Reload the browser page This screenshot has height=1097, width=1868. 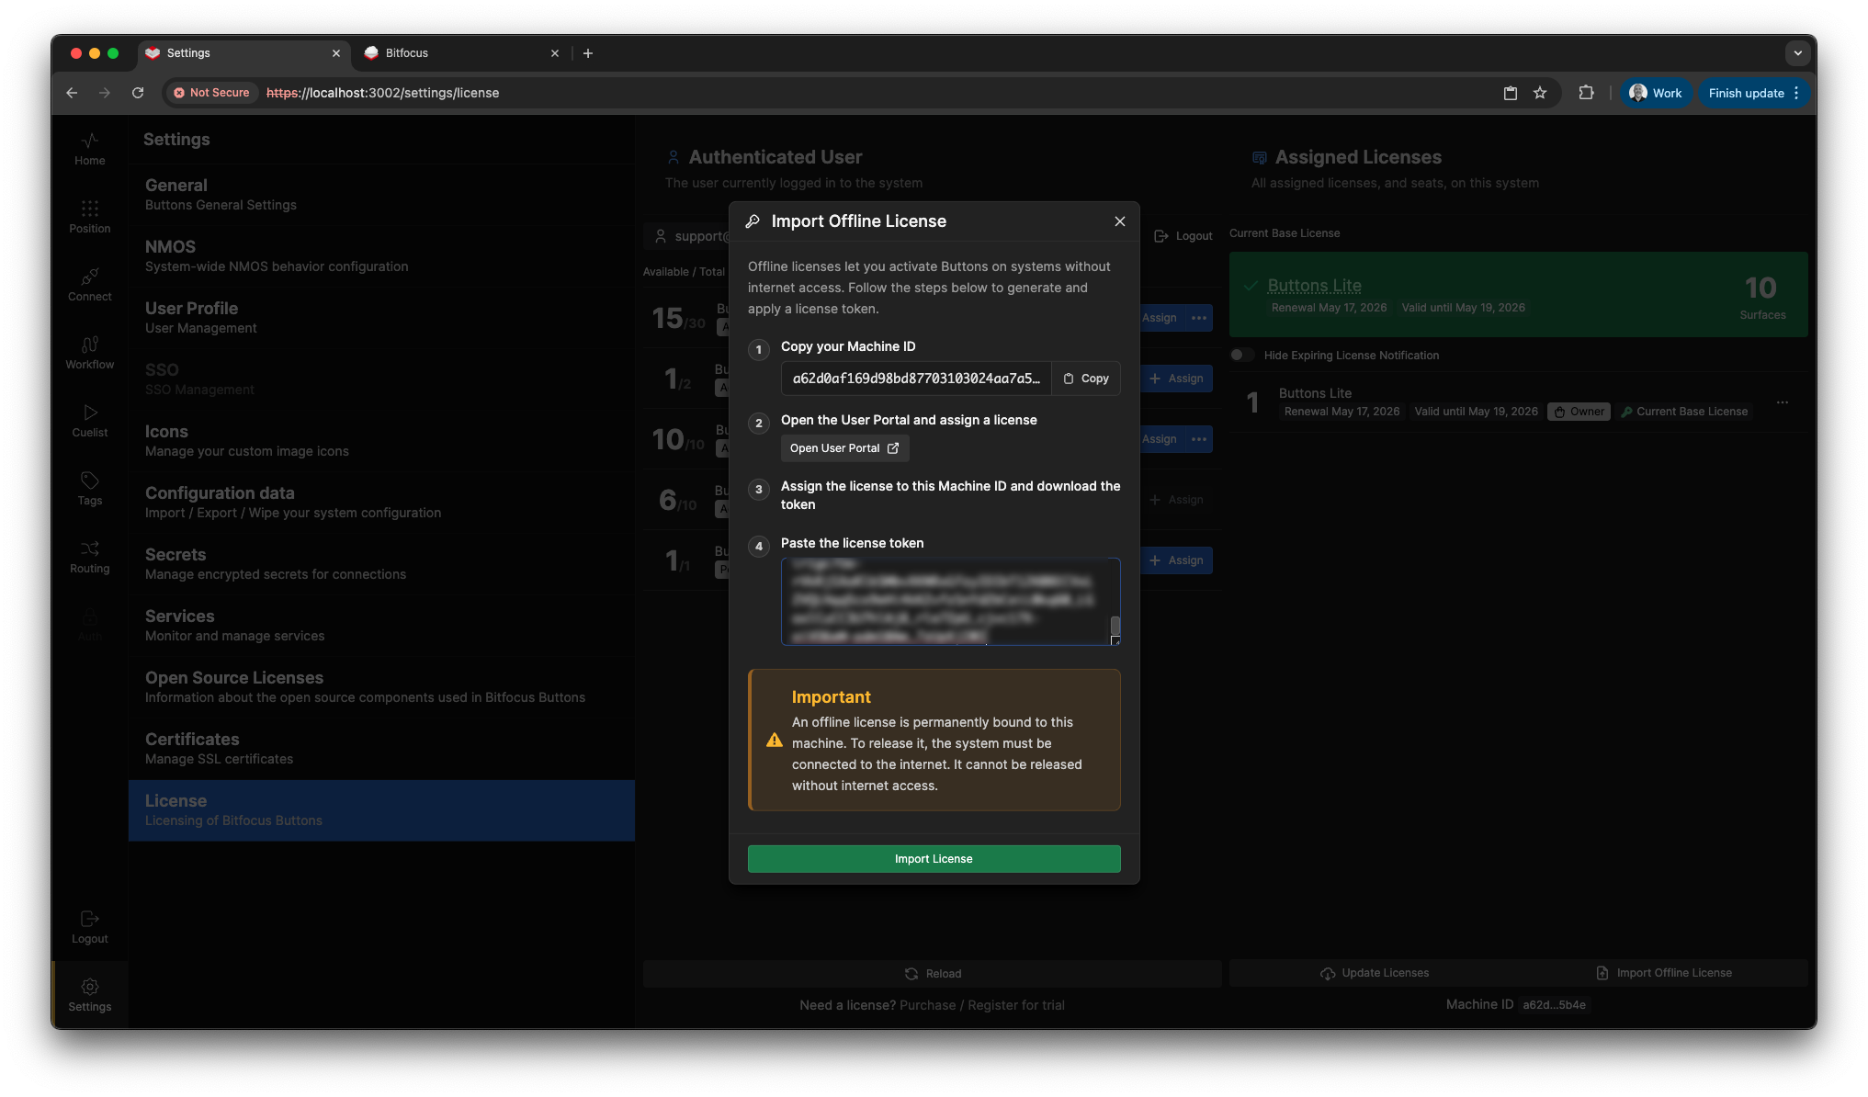pyautogui.click(x=138, y=93)
